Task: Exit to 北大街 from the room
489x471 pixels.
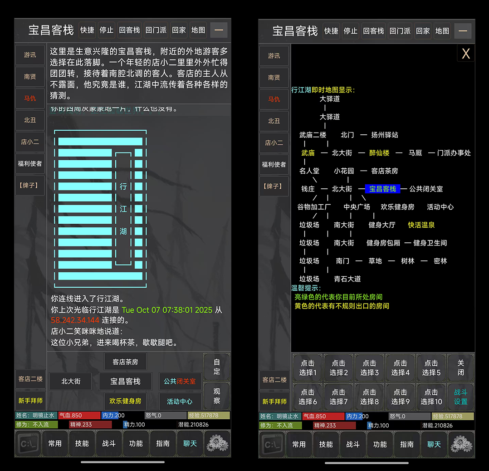Action: (x=70, y=382)
